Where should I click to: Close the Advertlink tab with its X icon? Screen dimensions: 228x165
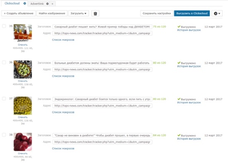tap(47, 4)
